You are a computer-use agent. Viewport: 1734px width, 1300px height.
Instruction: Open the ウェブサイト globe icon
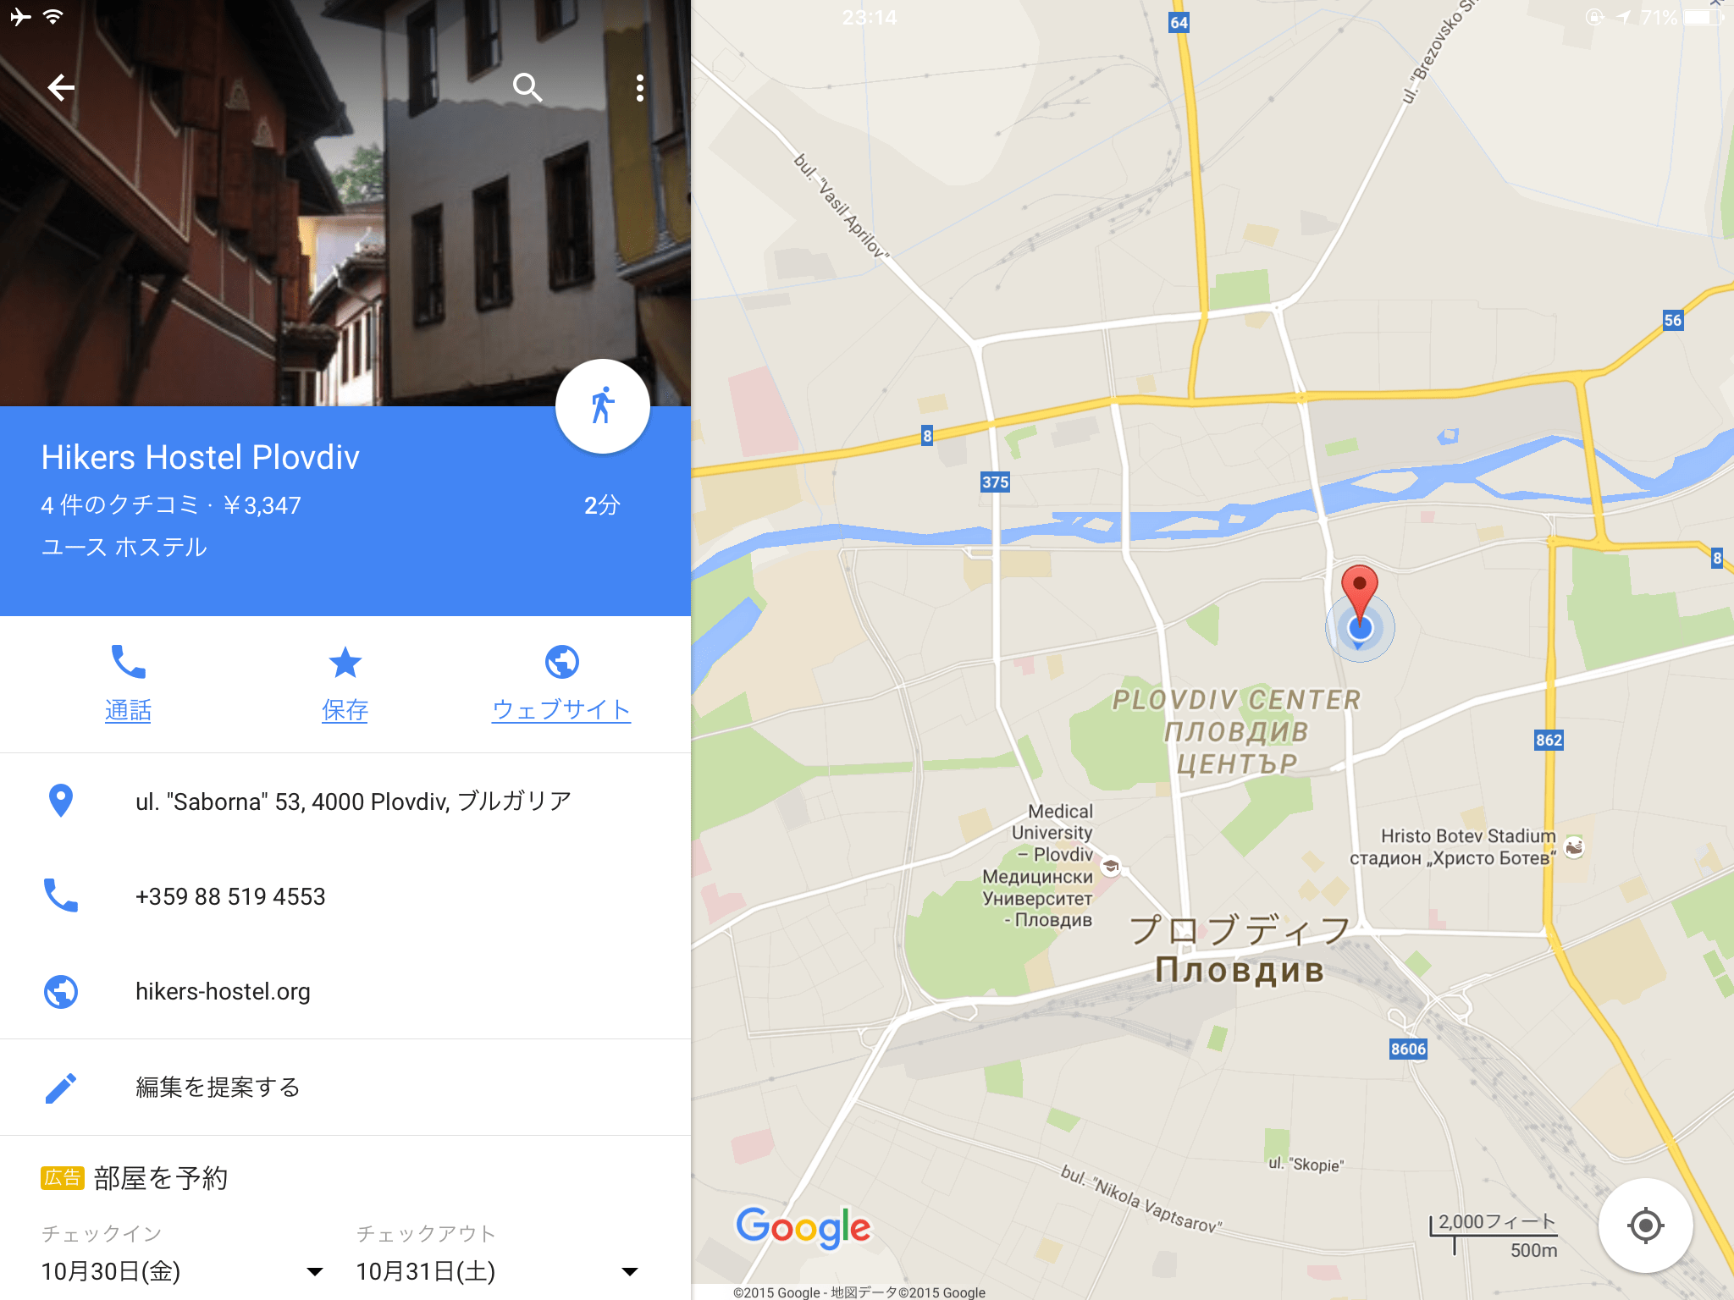(561, 662)
